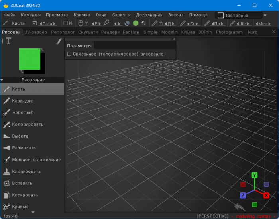The width and height of the screenshot is (279, 219).
Task: Select the Клонировать stamp tool
Action: coord(26,171)
